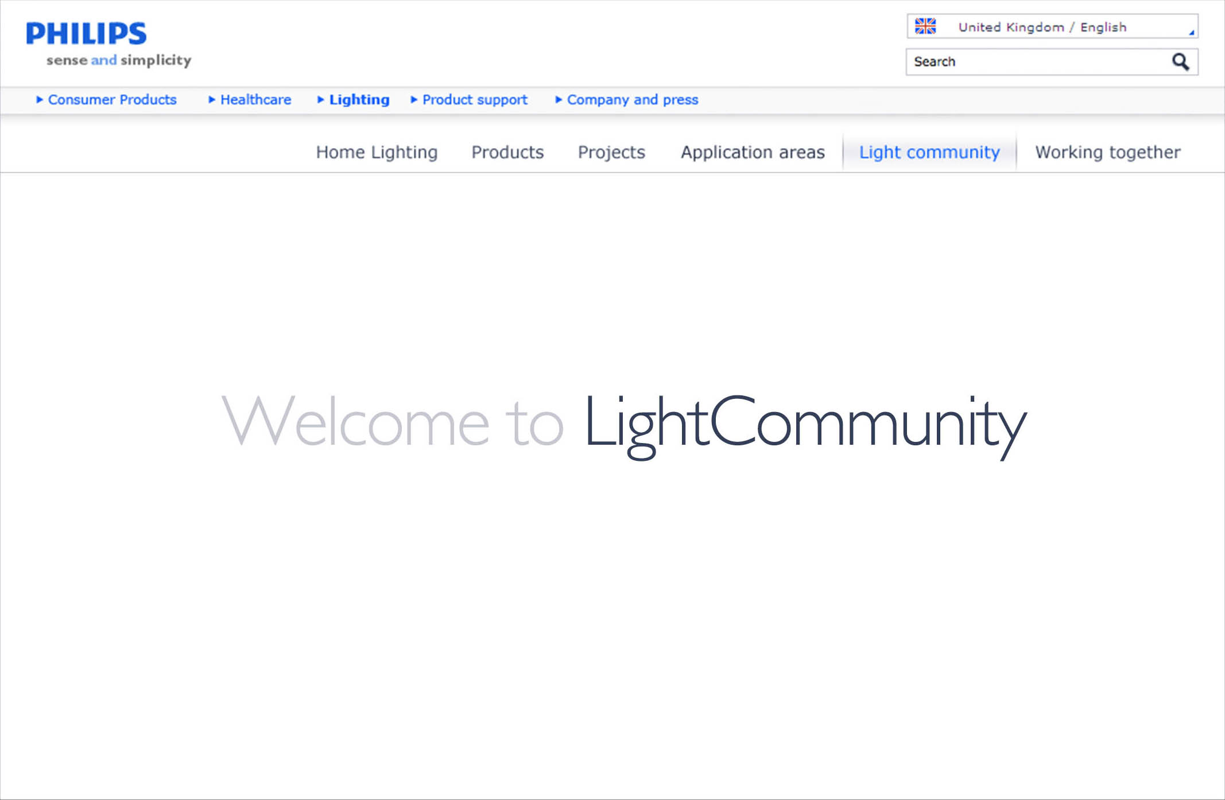1225x800 pixels.
Task: Click the Philips logo
Action: (86, 34)
